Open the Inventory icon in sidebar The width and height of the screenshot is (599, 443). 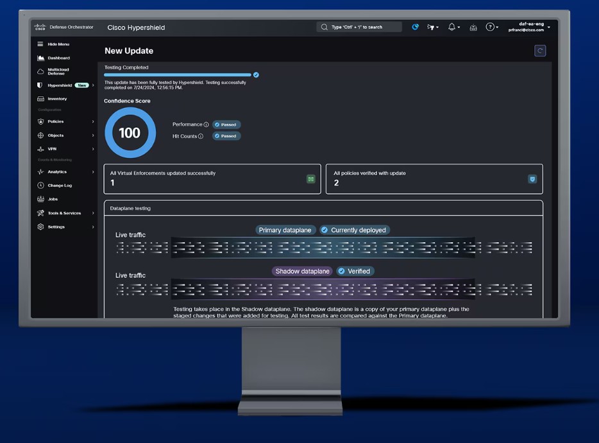click(x=40, y=99)
